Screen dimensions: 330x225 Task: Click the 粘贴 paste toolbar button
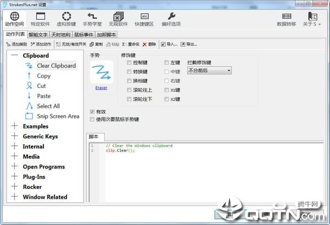[x=113, y=44]
